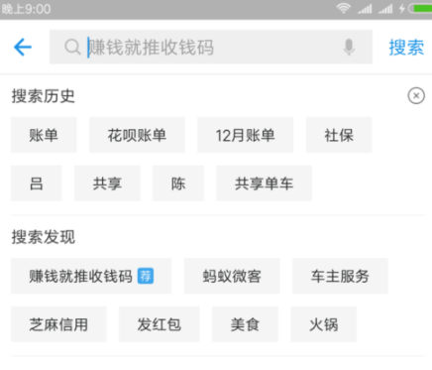Tap the status bar clock 晚上9:00

click(x=26, y=9)
